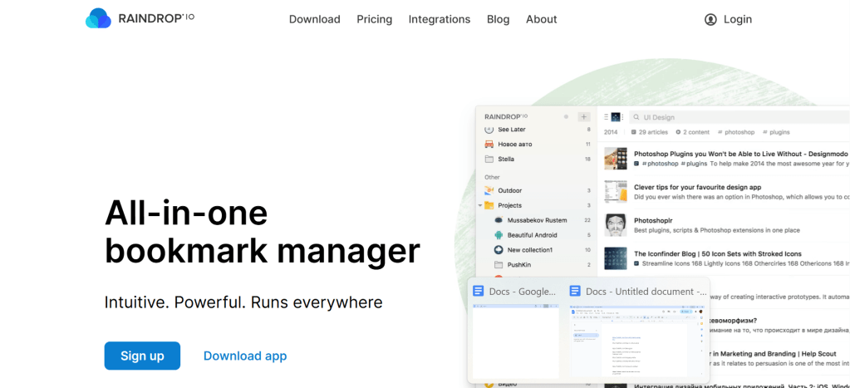Click the Beautiful Android robot icon
The width and height of the screenshot is (850, 388).
point(499,235)
